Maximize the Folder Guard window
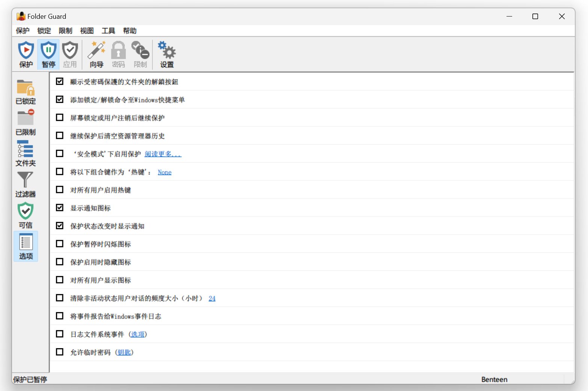588x391 pixels. click(535, 16)
